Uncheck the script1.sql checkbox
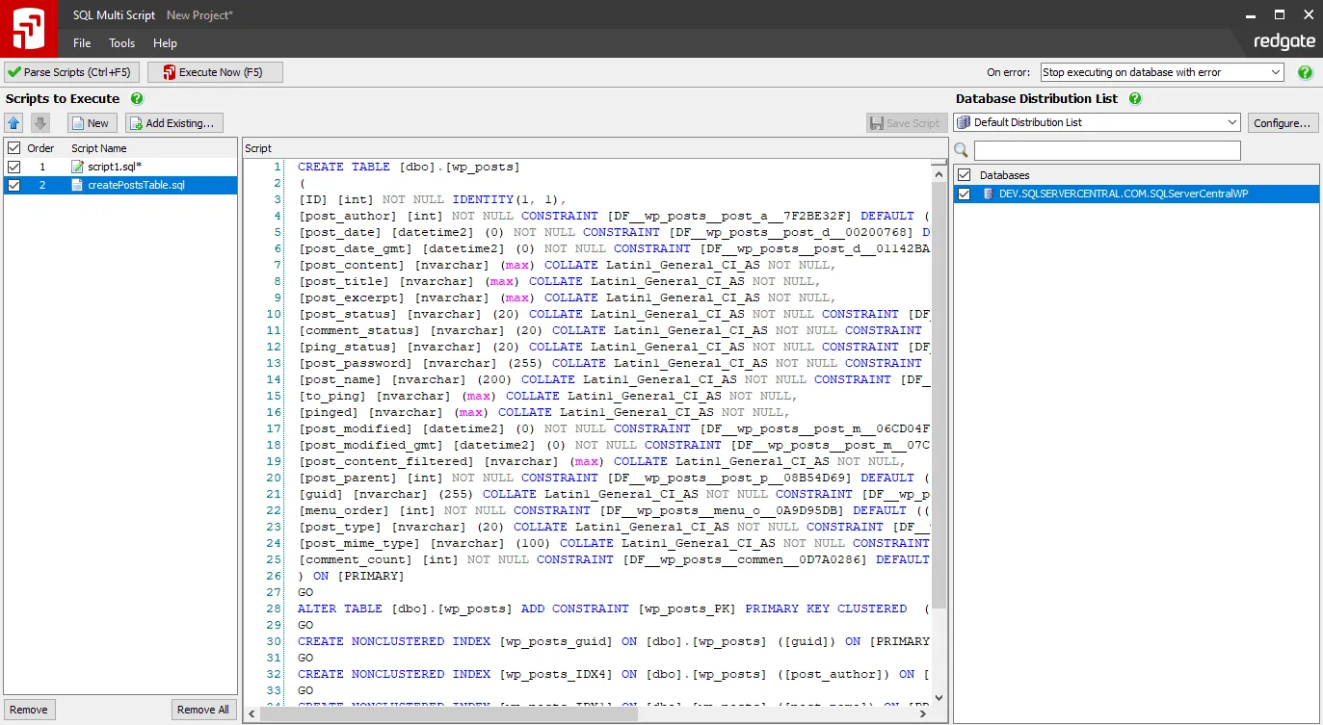The image size is (1323, 725). [13, 166]
